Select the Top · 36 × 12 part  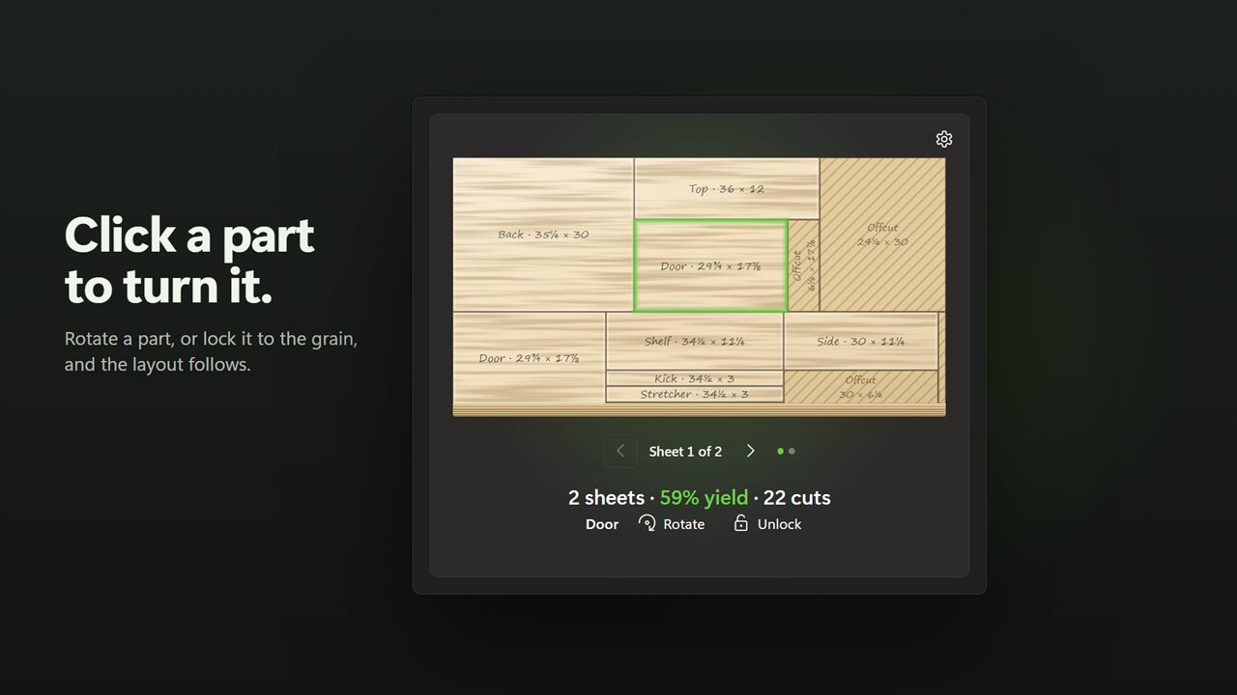tap(727, 188)
